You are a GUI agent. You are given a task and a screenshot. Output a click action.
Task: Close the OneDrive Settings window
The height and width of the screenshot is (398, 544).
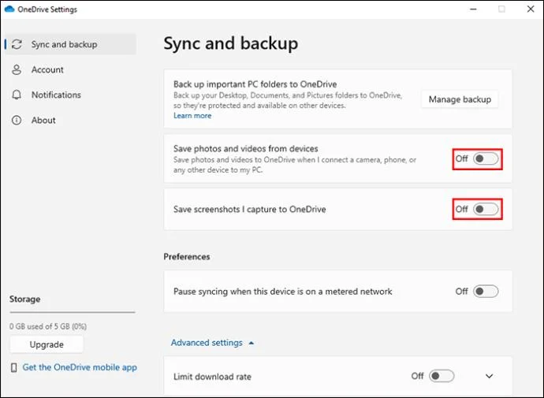click(x=531, y=9)
